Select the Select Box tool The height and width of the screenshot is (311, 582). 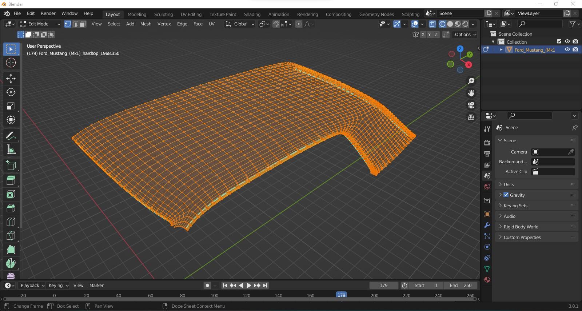coord(11,49)
